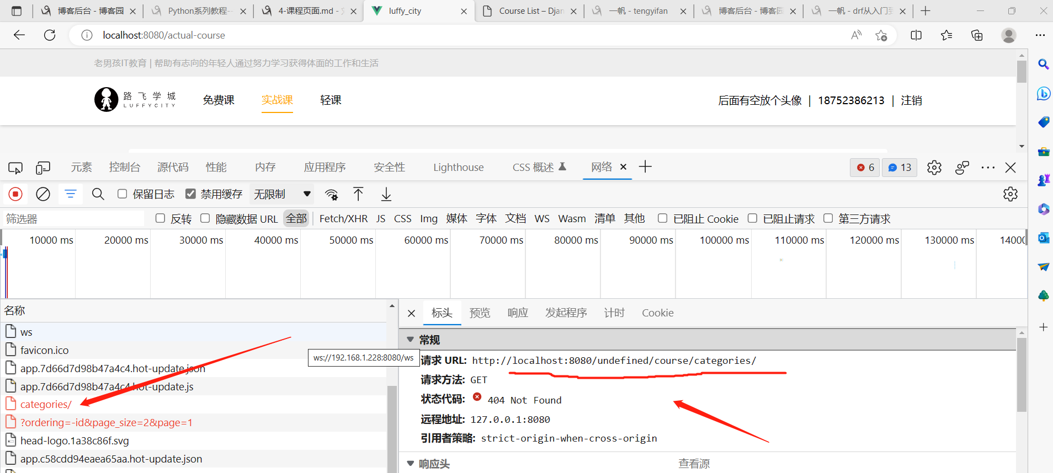Switch to 控制台 panel

[125, 167]
